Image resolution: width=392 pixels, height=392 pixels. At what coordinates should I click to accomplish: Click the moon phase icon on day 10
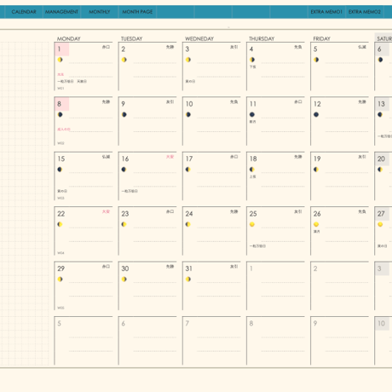point(188,114)
